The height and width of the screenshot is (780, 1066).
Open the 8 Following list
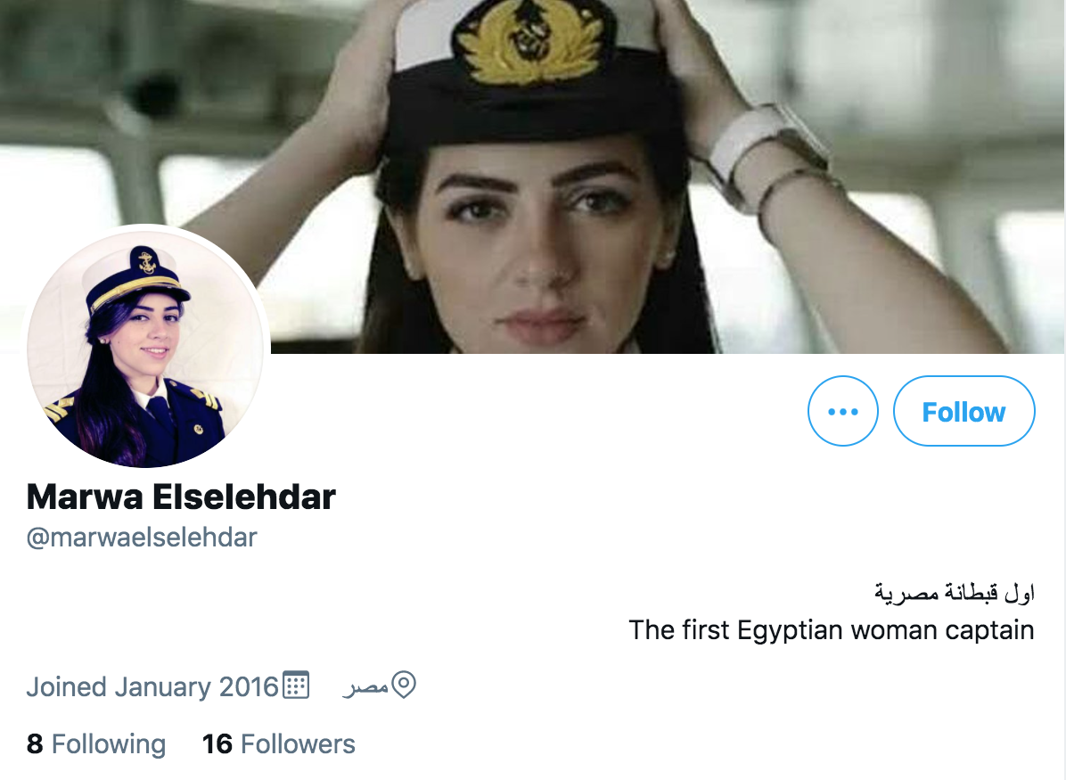[96, 744]
